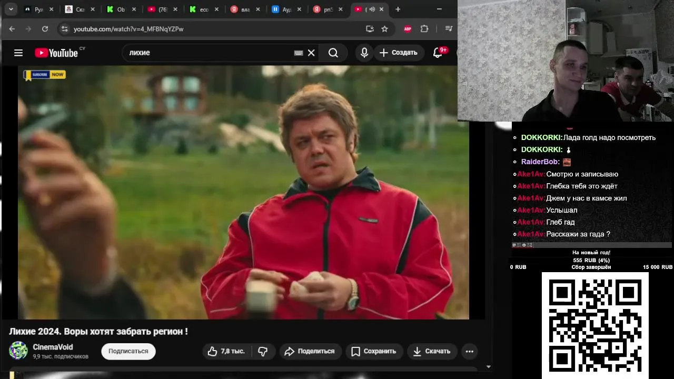
Task: Go back in browser history
Action: coord(12,29)
